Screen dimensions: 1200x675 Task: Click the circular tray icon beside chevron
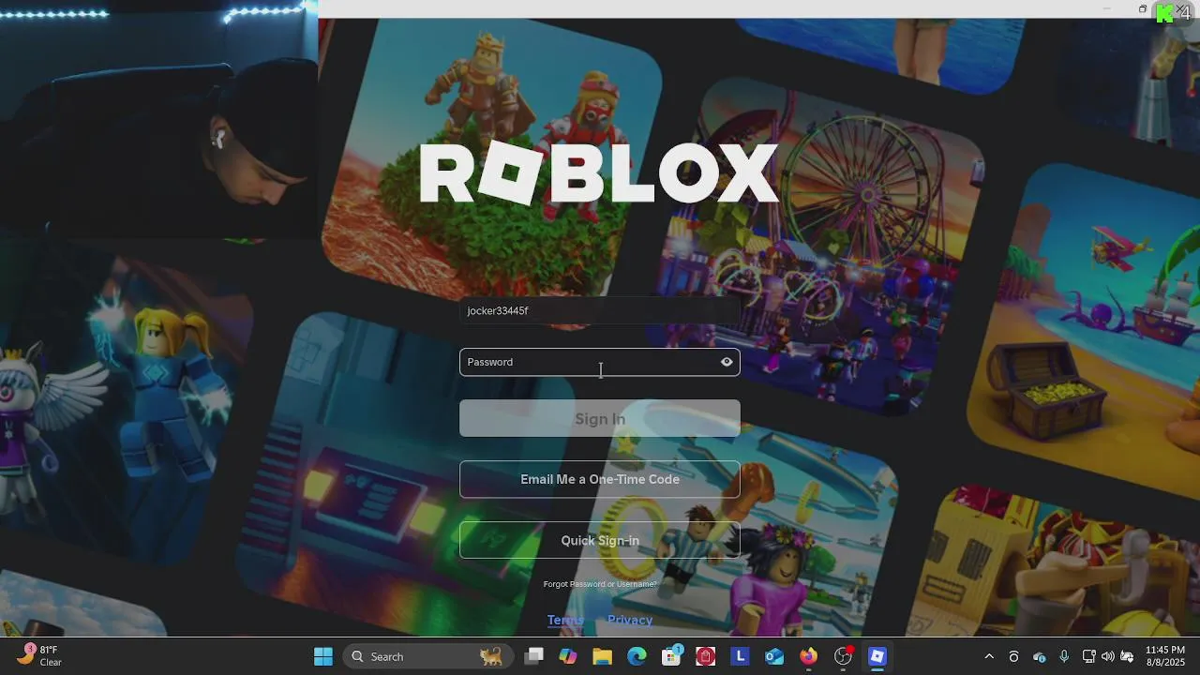point(1013,656)
